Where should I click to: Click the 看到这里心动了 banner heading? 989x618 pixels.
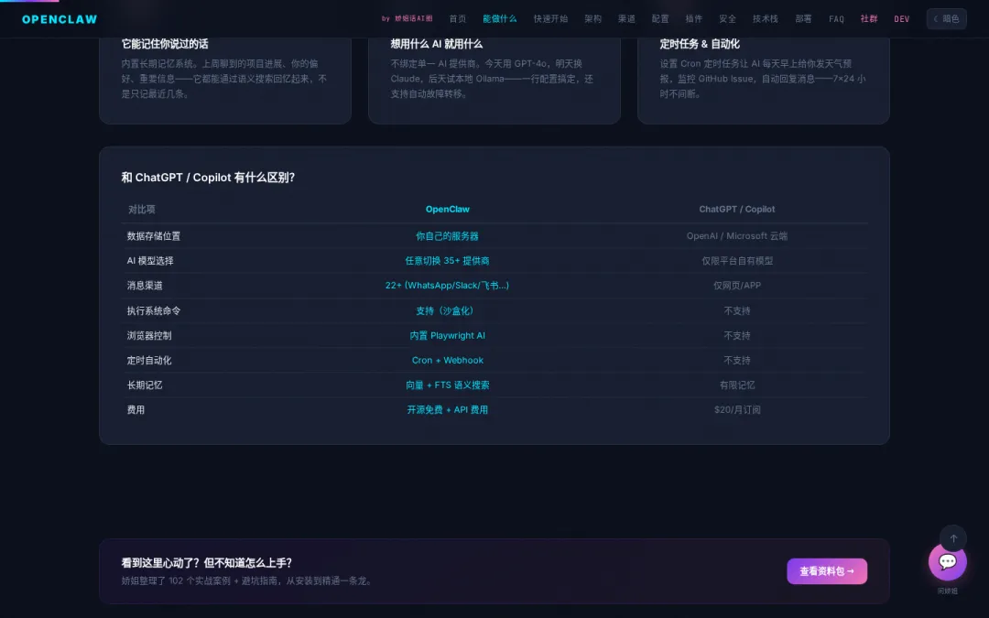206,563
